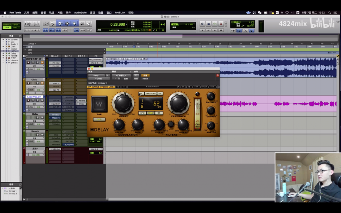Click the Native label in plugin header
341x213 pixels.
[x=145, y=79]
